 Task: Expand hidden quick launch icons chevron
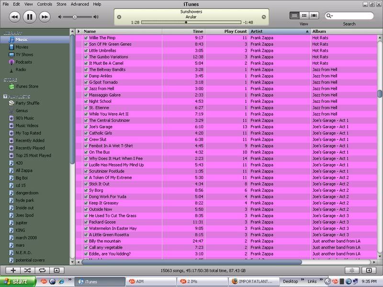pos(69,279)
